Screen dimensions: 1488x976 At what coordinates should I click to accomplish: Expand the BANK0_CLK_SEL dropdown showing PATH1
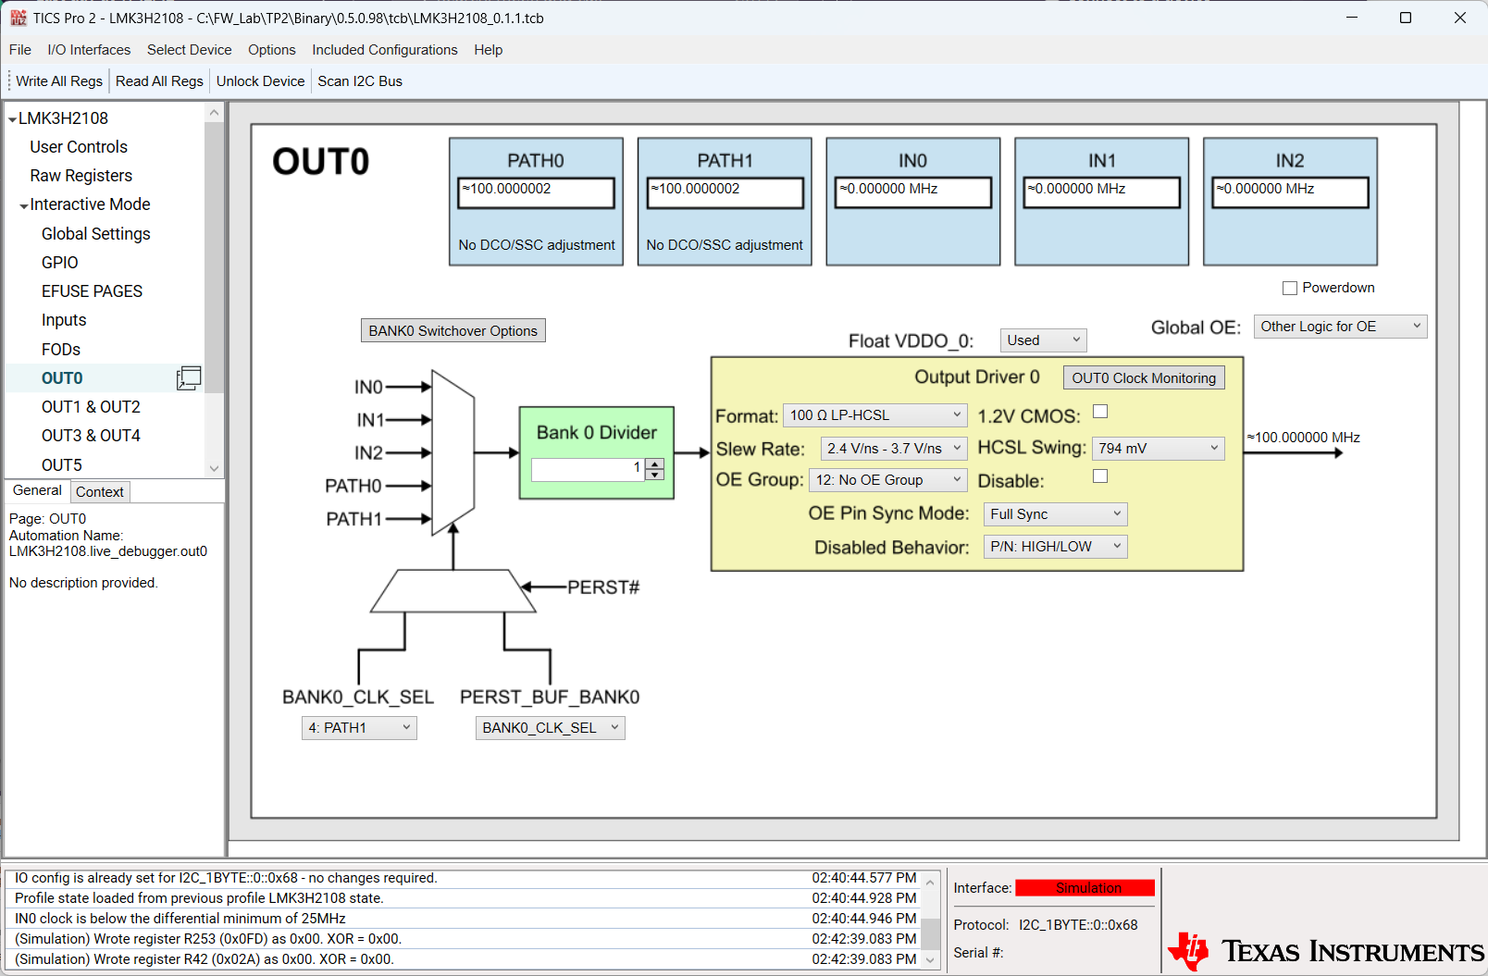click(359, 728)
